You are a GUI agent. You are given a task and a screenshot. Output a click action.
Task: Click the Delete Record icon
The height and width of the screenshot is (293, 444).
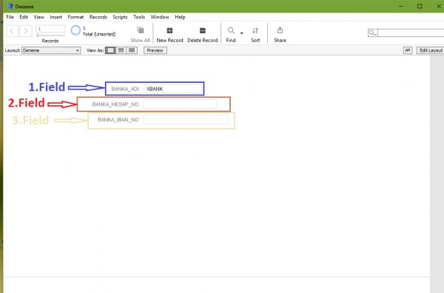(203, 30)
